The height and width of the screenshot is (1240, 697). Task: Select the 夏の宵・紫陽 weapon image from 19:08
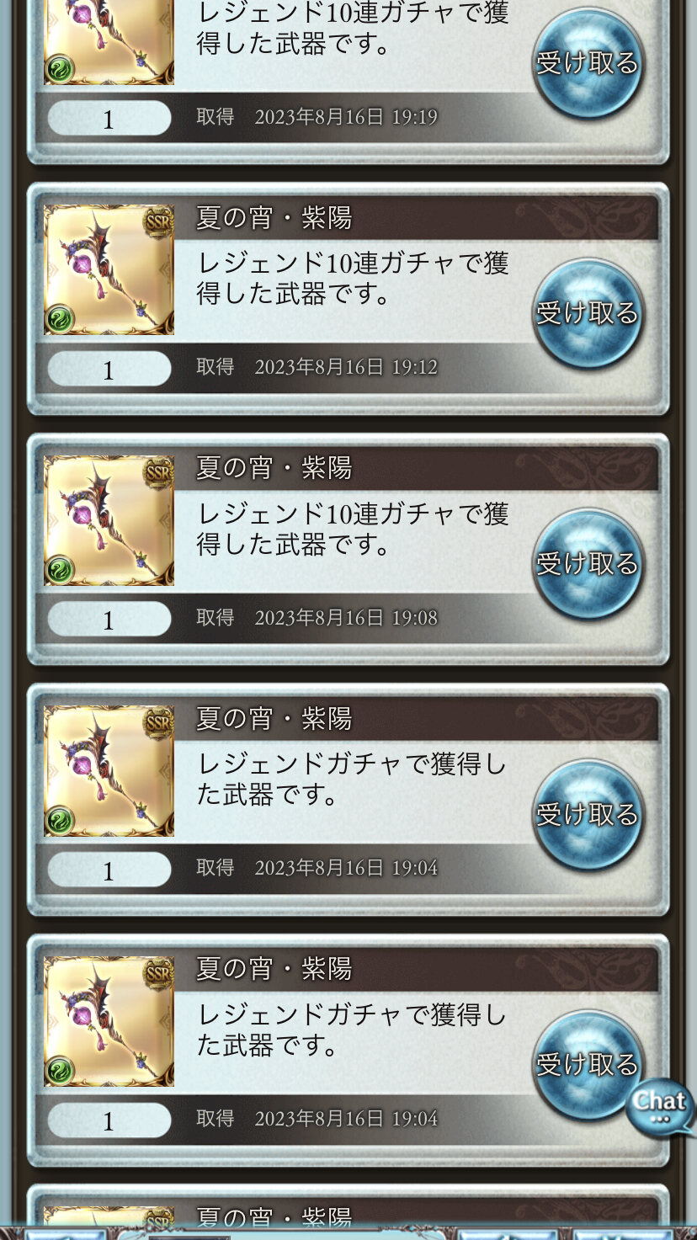tap(109, 520)
